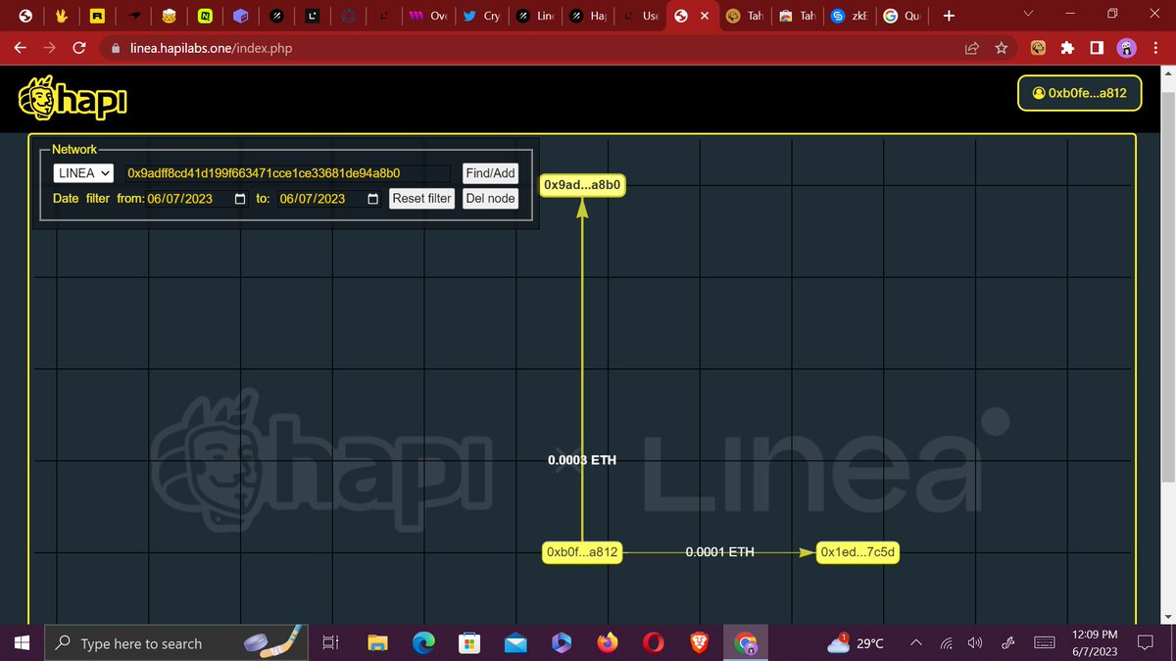Image resolution: width=1176 pixels, height=661 pixels.
Task: Launch Opera from taskbar
Action: pos(654,643)
